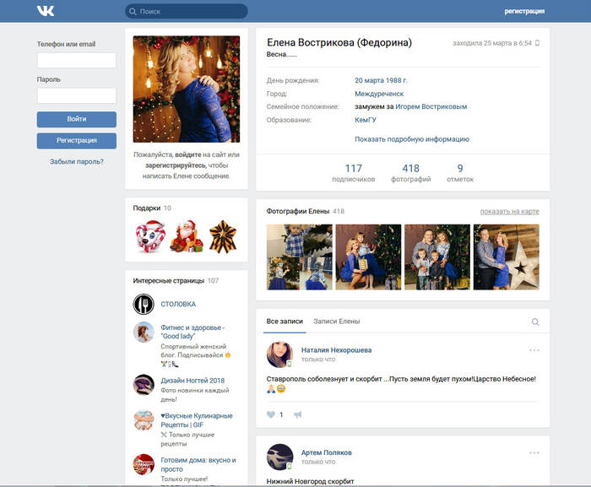Open Наталия Нехорошева's avatar
591x487 pixels.
tap(279, 354)
